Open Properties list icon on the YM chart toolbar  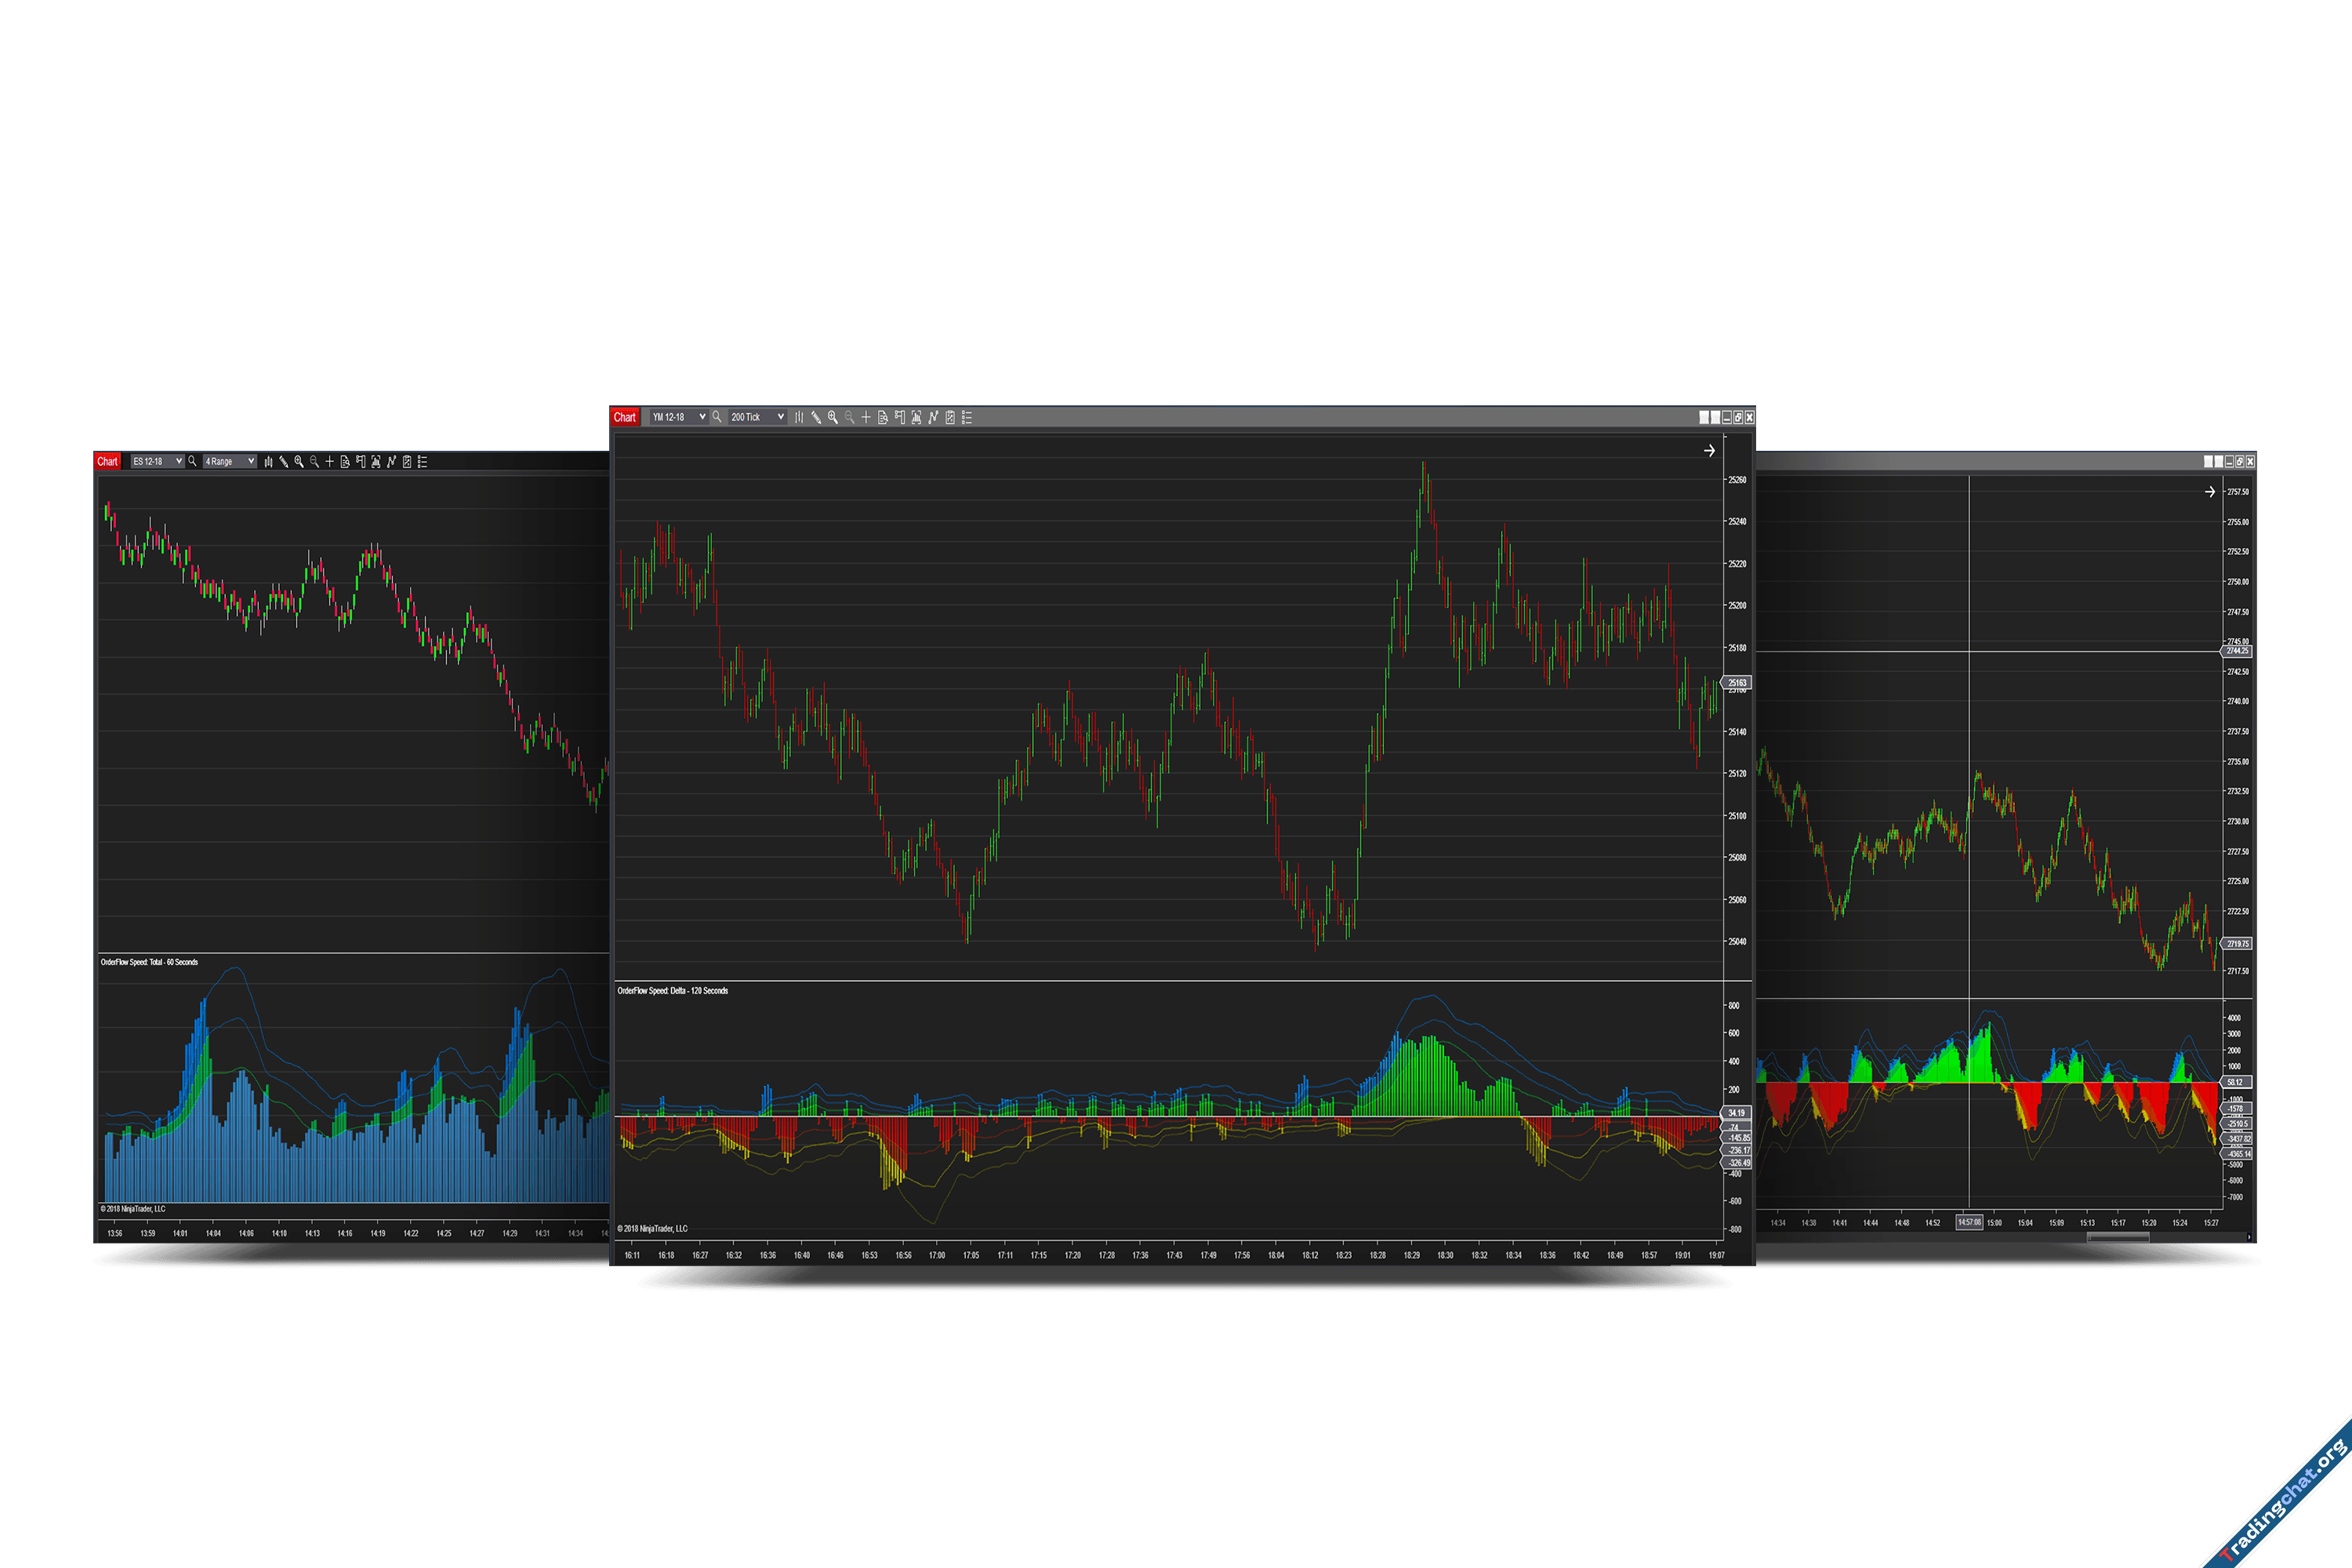967,417
